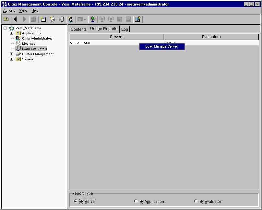Screen dimensions: 262x210
Task: Expand the Servers tree node
Action: pyautogui.click(x=12, y=59)
